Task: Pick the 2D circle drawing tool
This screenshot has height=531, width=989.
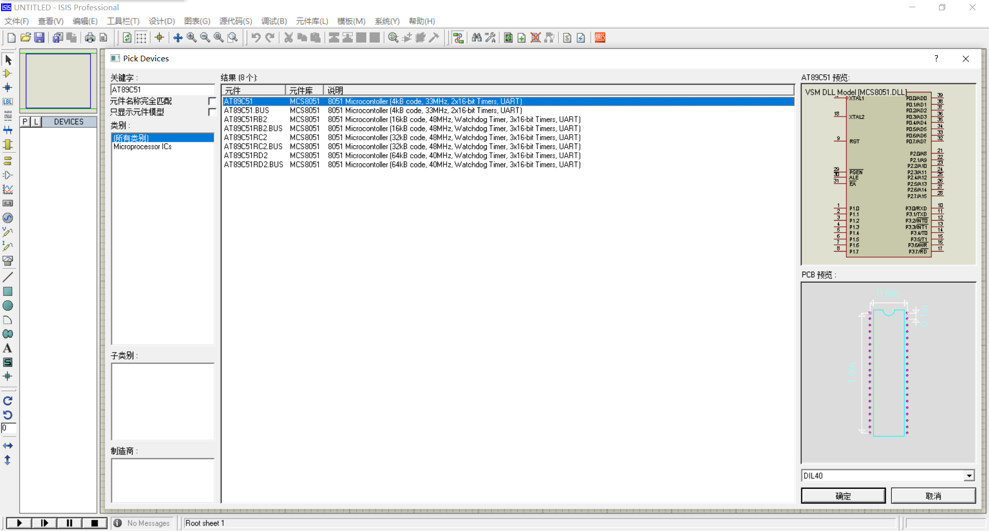Action: pos(8,306)
